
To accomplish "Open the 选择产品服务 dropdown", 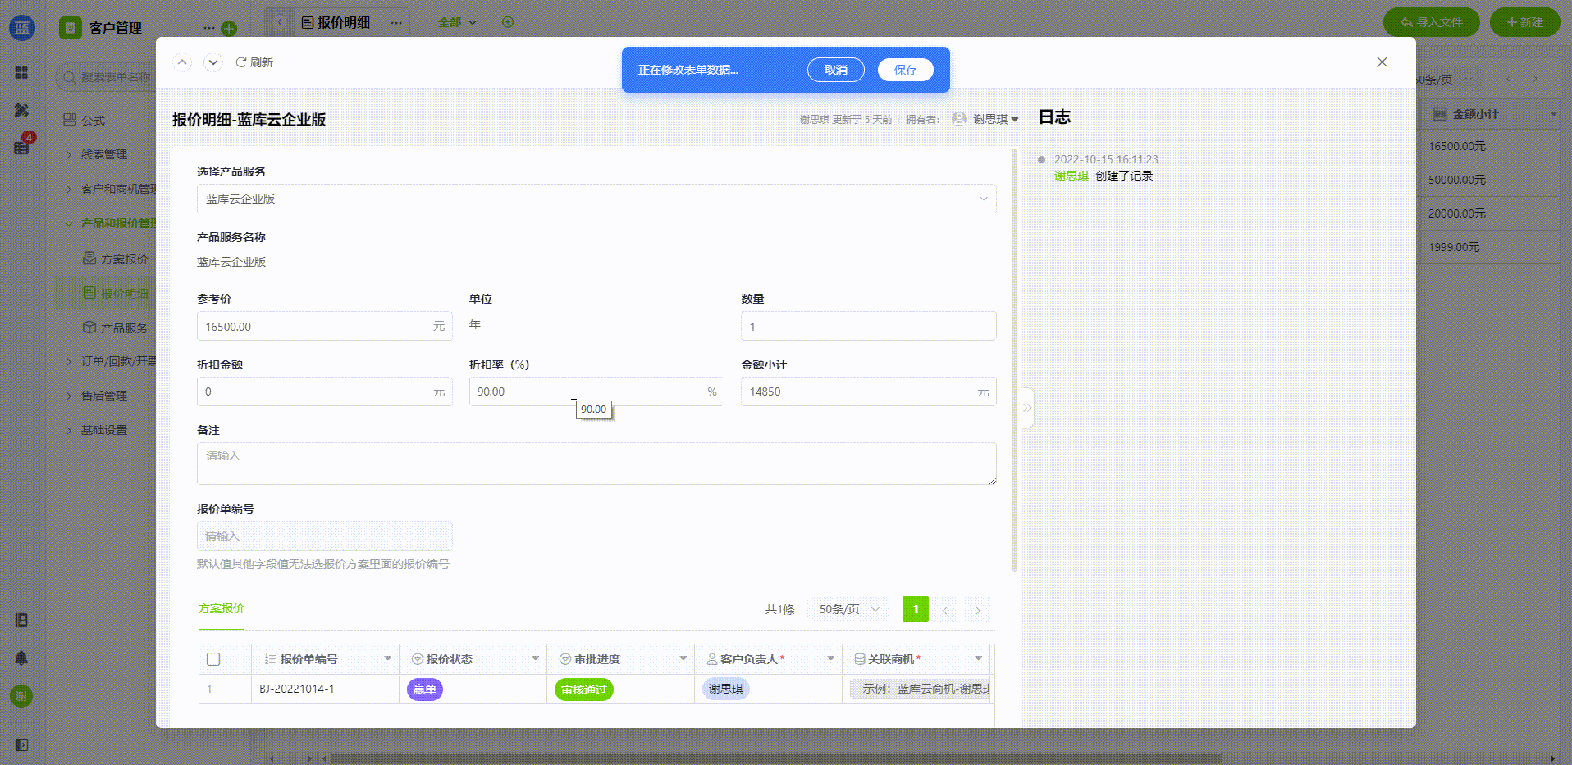I will pos(596,199).
